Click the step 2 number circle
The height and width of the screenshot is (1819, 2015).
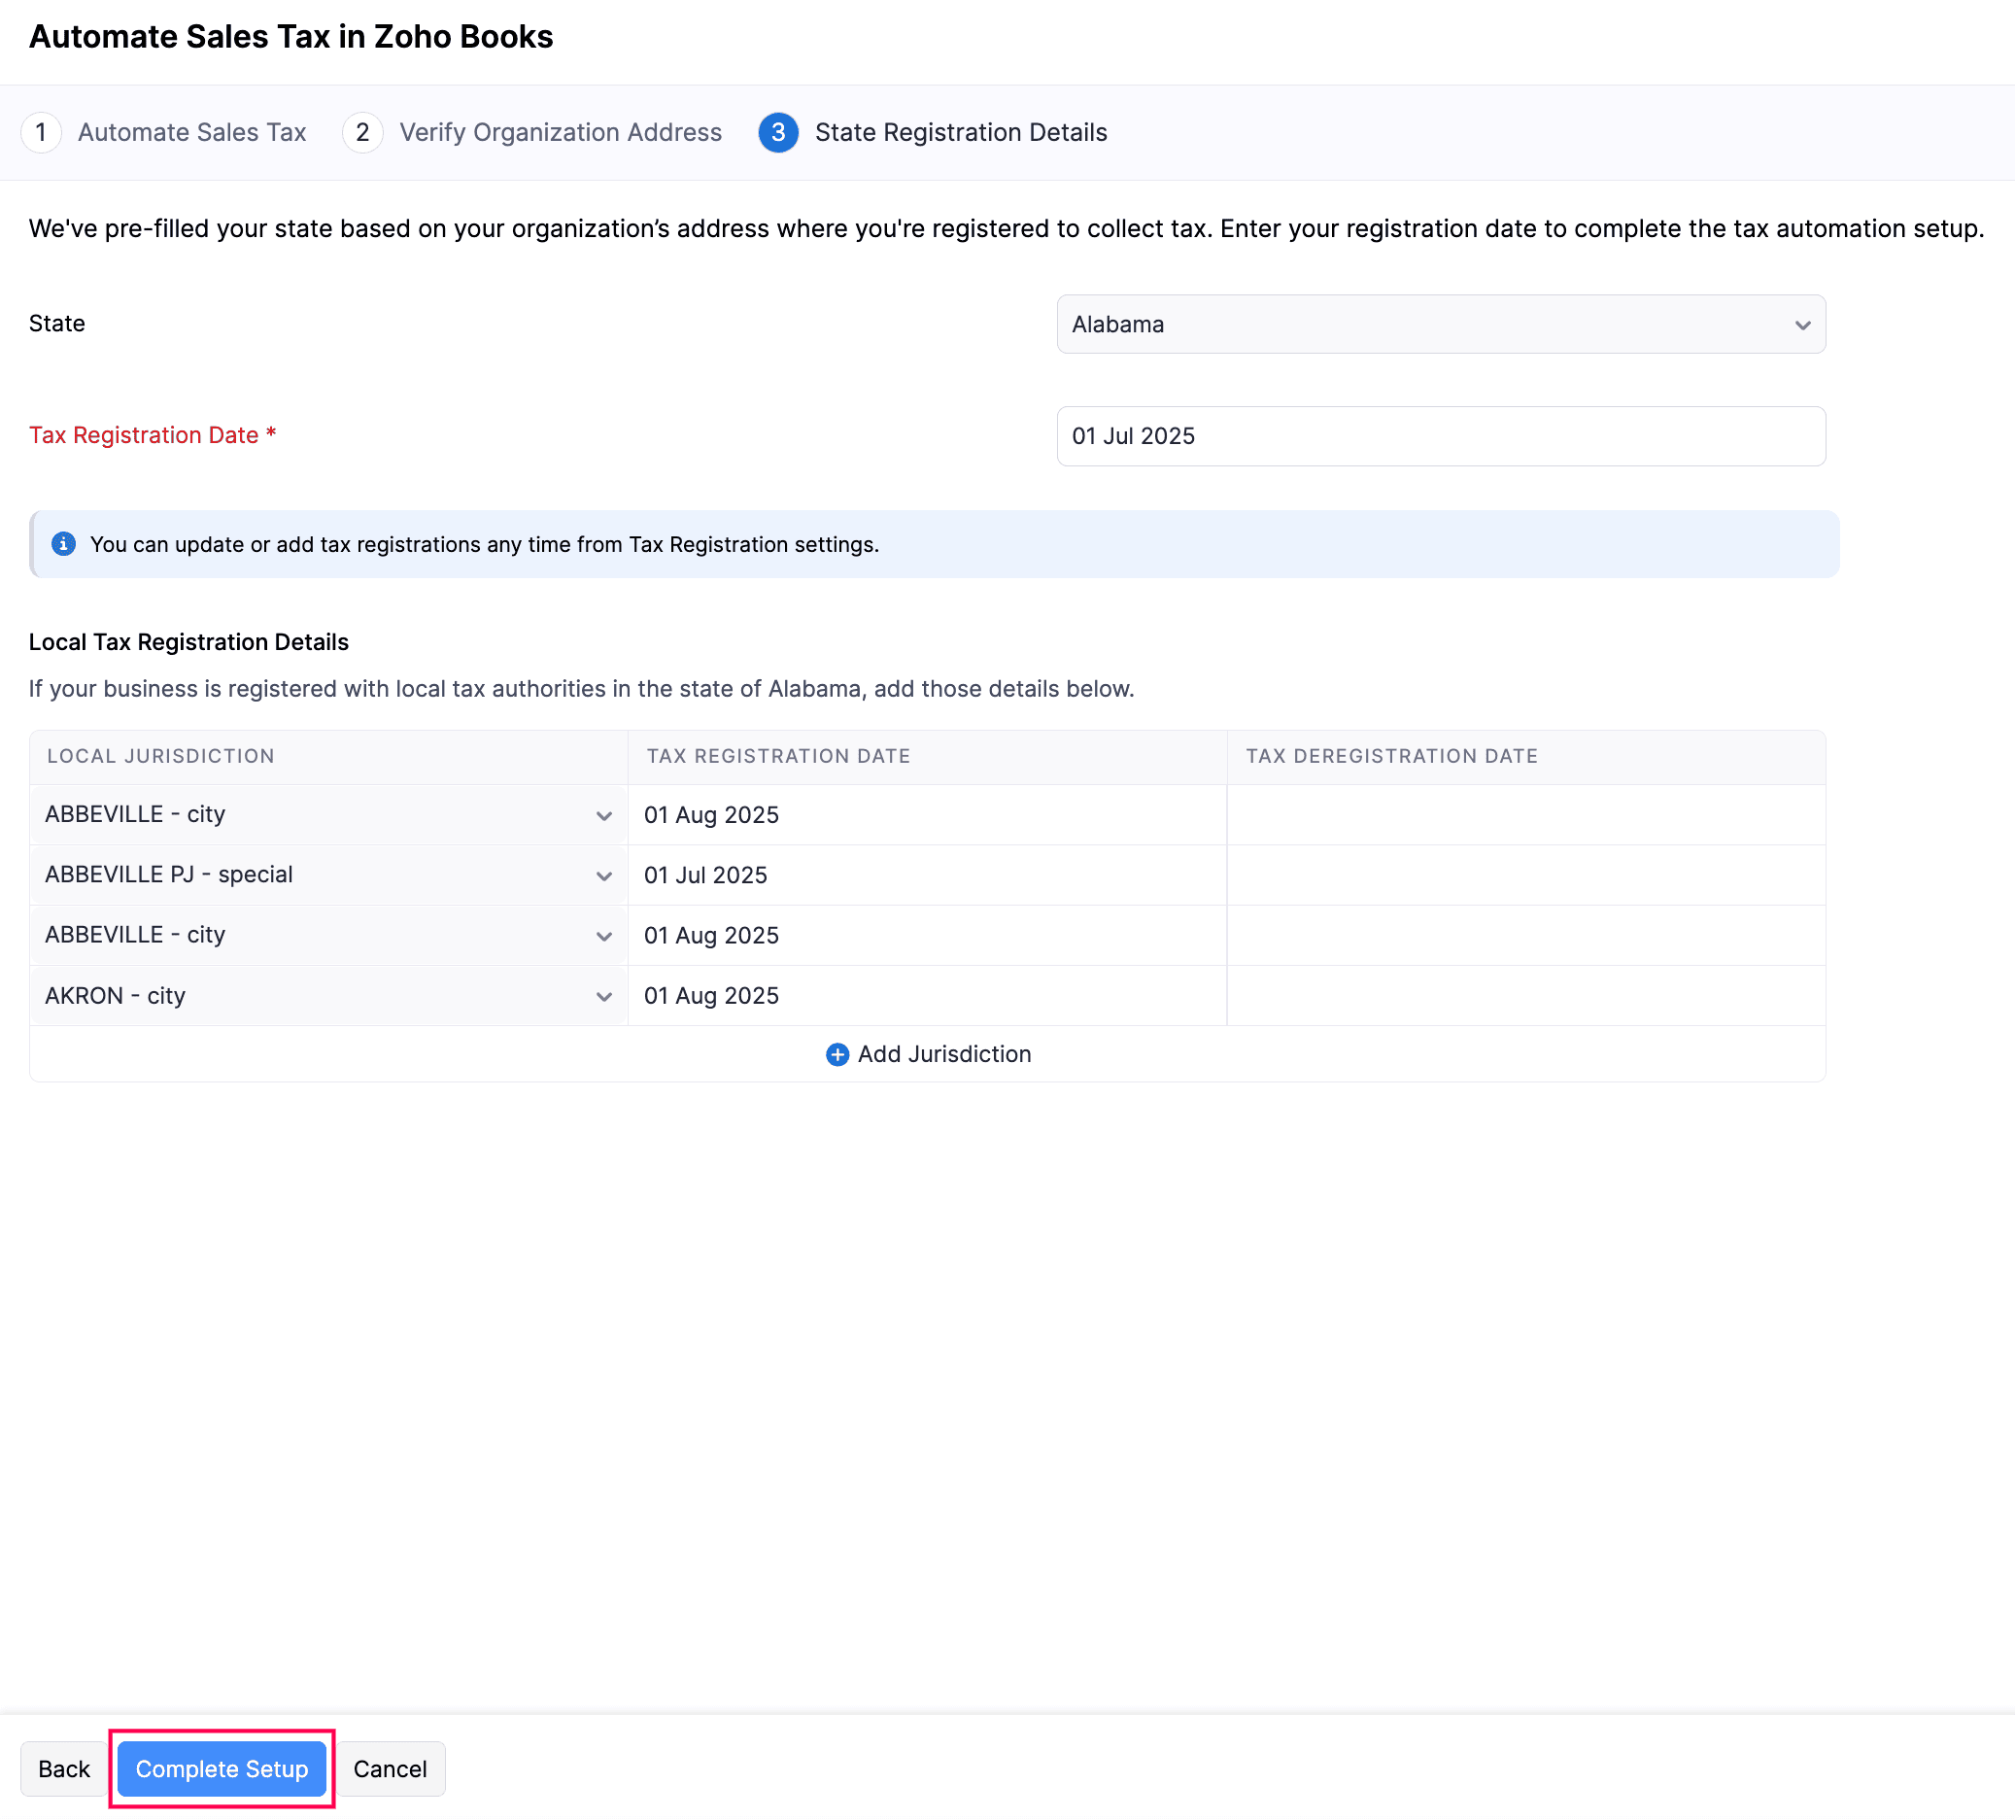pos(361,133)
